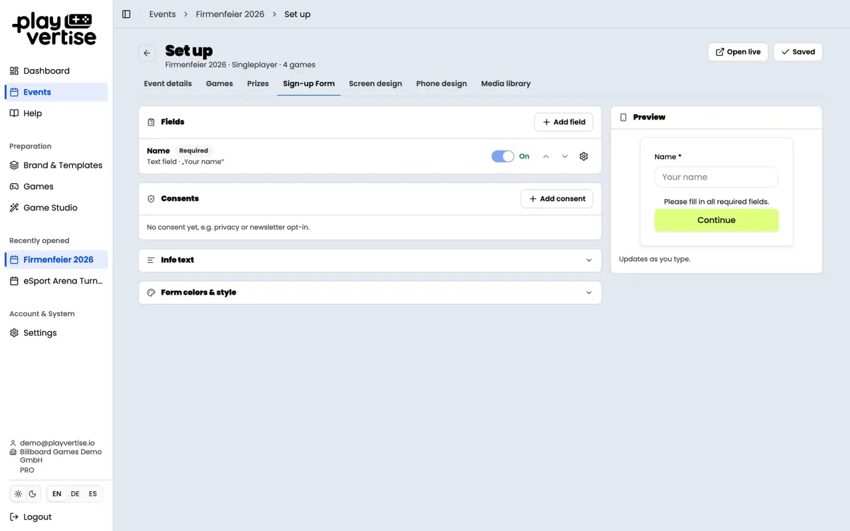Viewport: 850px width, 531px height.
Task: Open Game Studio page
Action: (x=56, y=208)
